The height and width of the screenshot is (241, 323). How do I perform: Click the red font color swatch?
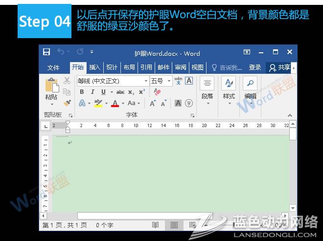pos(115,103)
